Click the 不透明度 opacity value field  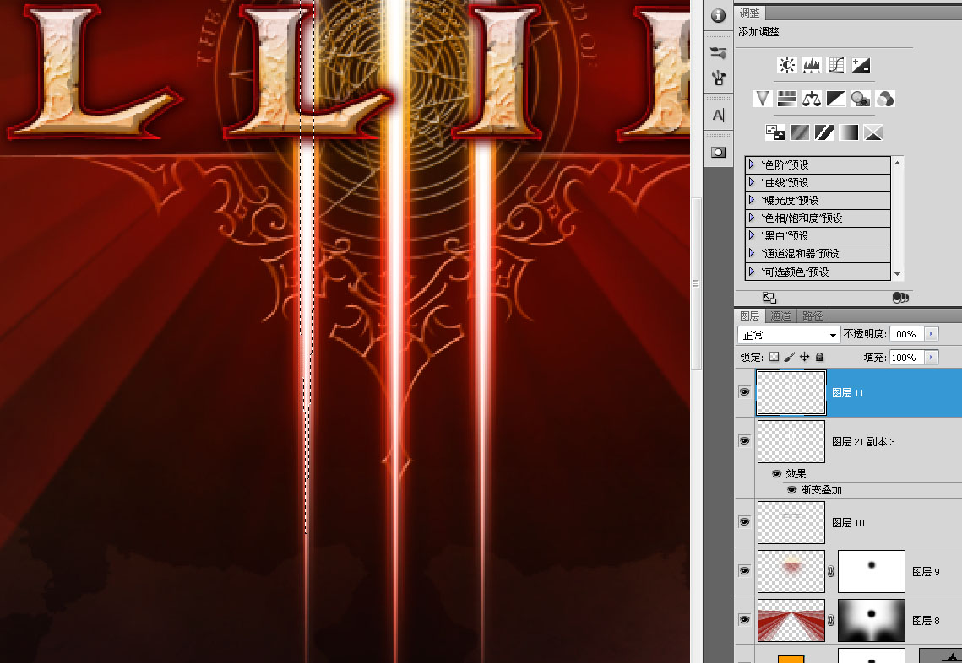pyautogui.click(x=907, y=334)
